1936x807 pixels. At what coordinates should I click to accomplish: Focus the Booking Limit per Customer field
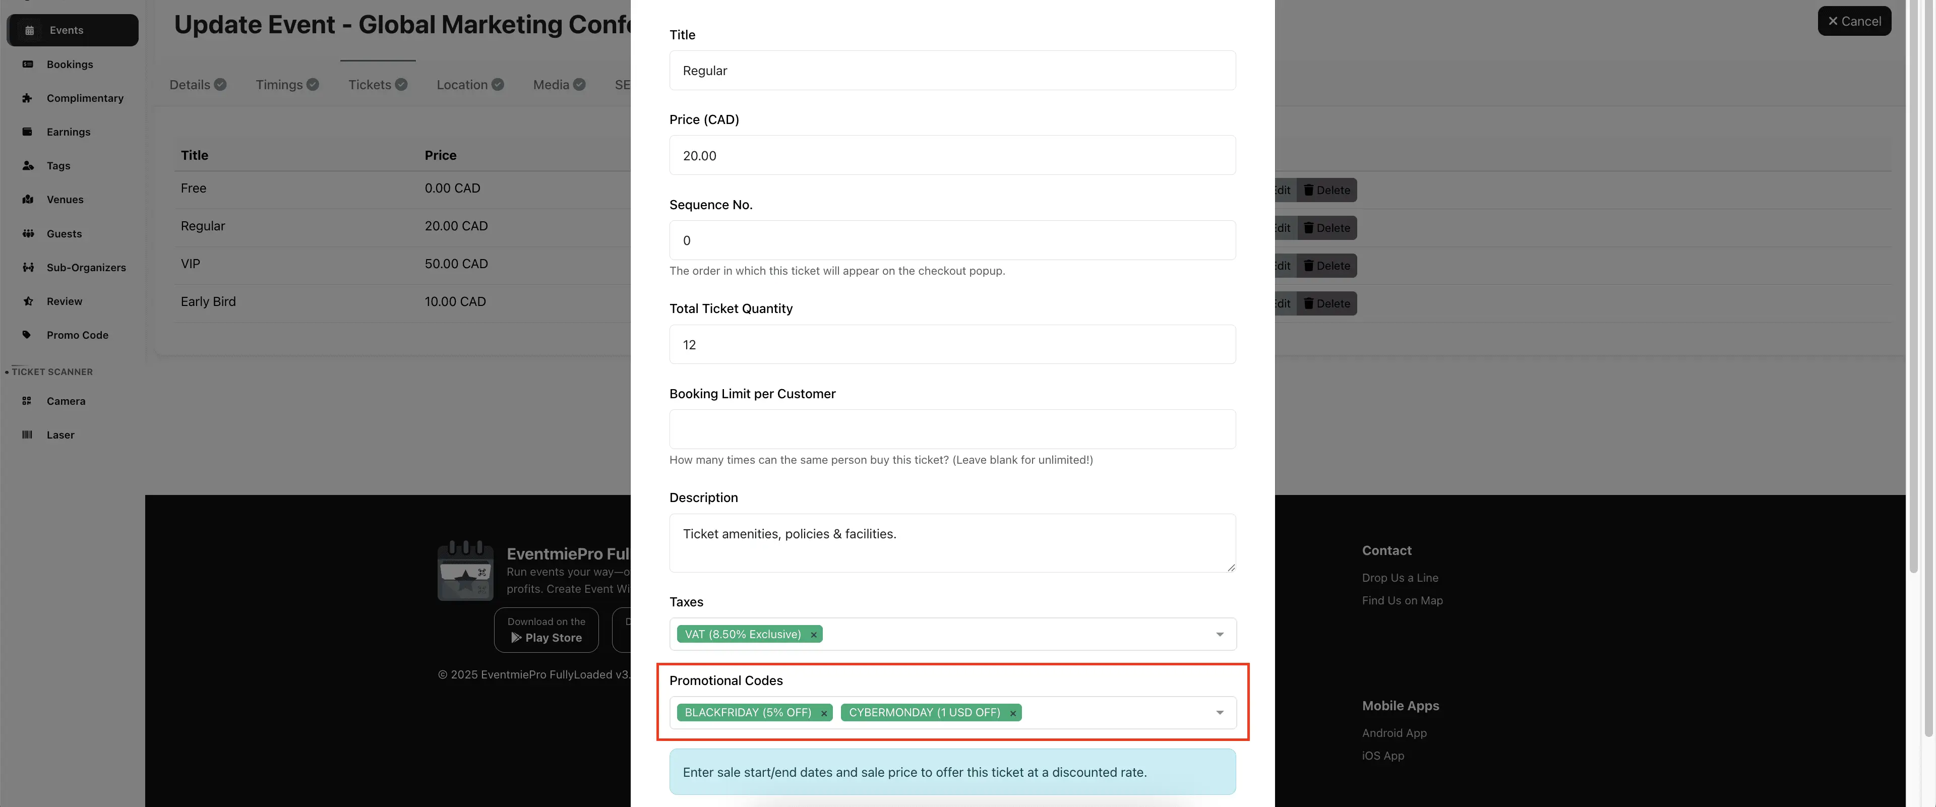[951, 429]
